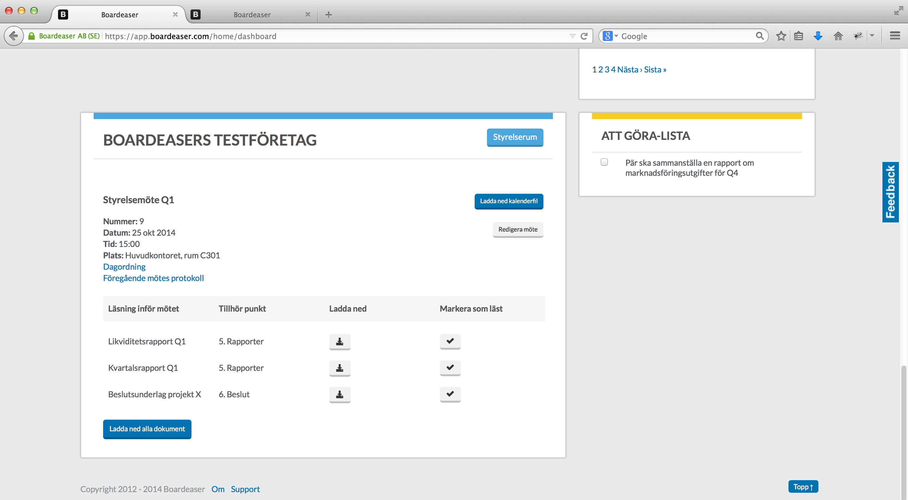Click the Nästa pagination link
This screenshot has height=500, width=908.
630,70
